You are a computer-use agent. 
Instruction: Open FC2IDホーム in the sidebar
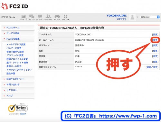coord(13,28)
